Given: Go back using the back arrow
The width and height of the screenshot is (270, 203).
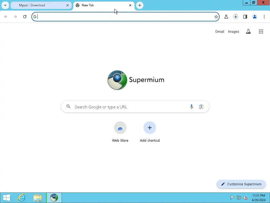Looking at the screenshot, I should point(6,17).
